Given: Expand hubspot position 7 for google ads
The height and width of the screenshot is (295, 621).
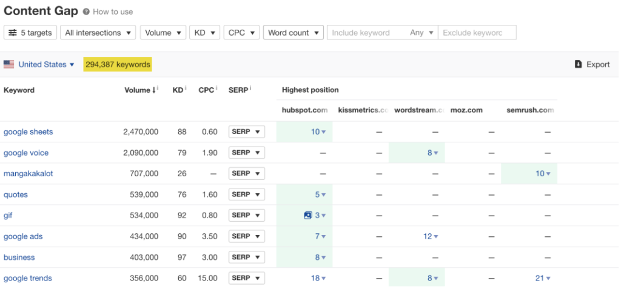Looking at the screenshot, I should pyautogui.click(x=320, y=236).
